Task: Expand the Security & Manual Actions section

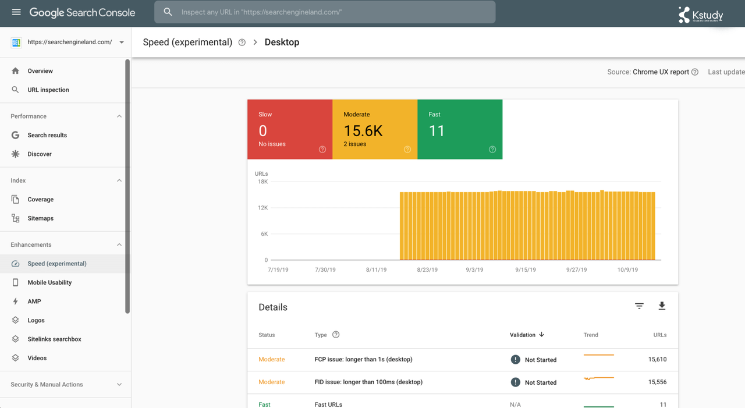Action: coord(119,385)
